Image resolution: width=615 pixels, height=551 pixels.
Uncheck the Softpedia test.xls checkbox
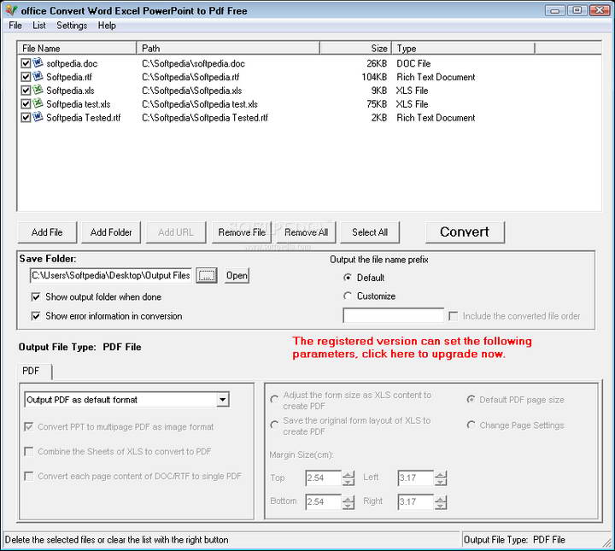26,104
